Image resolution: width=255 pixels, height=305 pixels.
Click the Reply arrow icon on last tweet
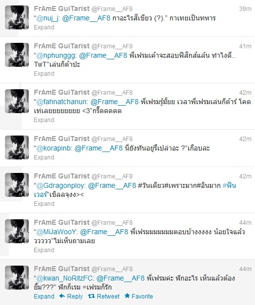point(62,296)
